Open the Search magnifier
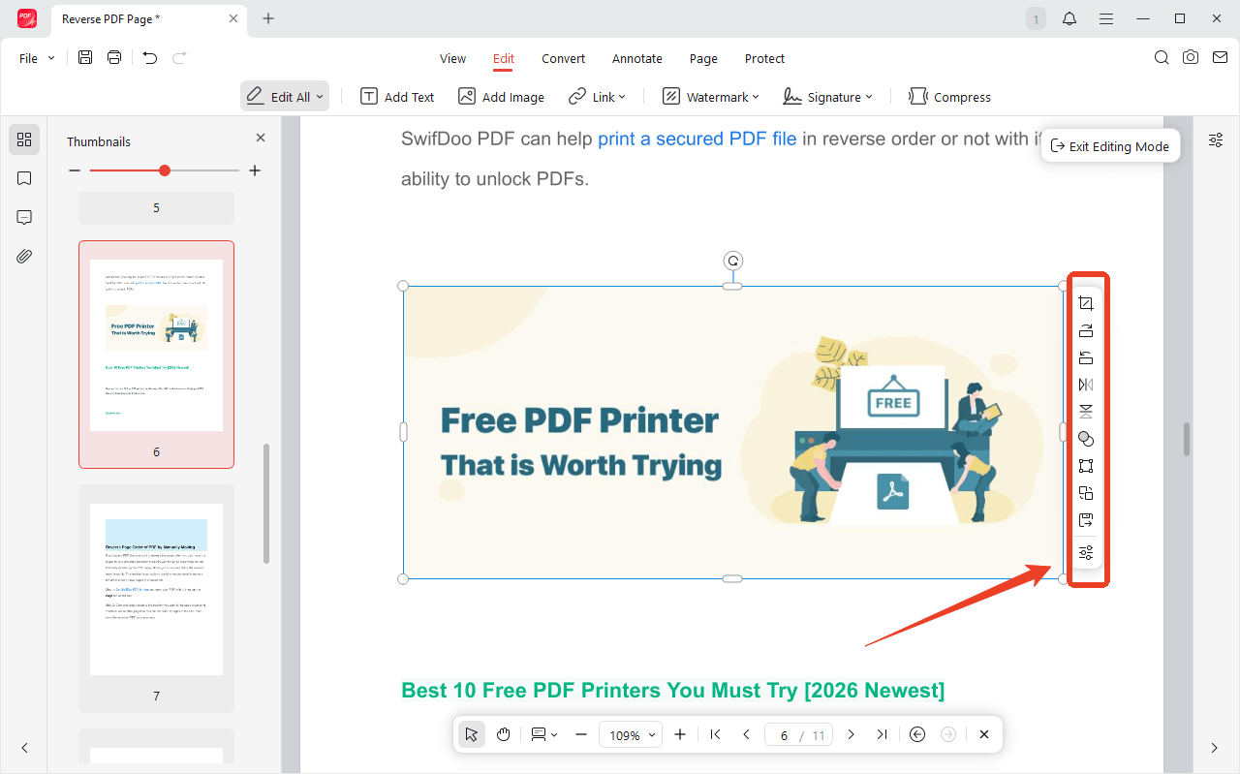The image size is (1240, 774). click(x=1162, y=58)
